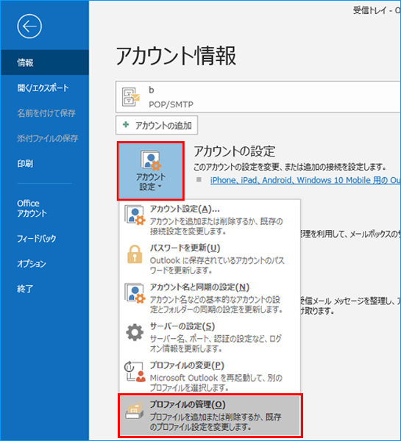Click the file box icon for profile management
401x441 pixels.
tap(135, 411)
